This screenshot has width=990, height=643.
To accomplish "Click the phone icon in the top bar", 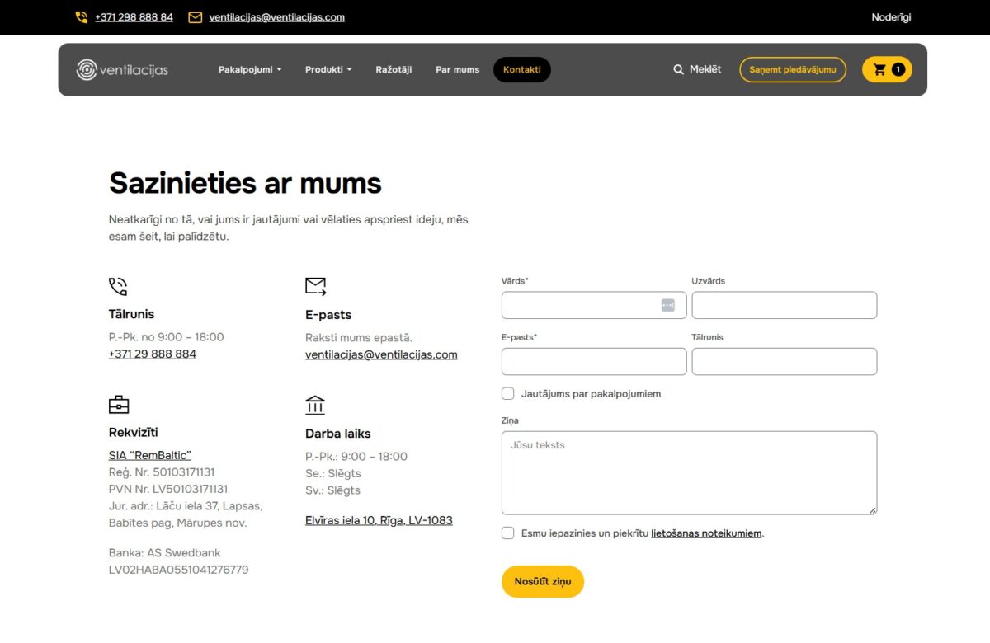I will [x=81, y=17].
